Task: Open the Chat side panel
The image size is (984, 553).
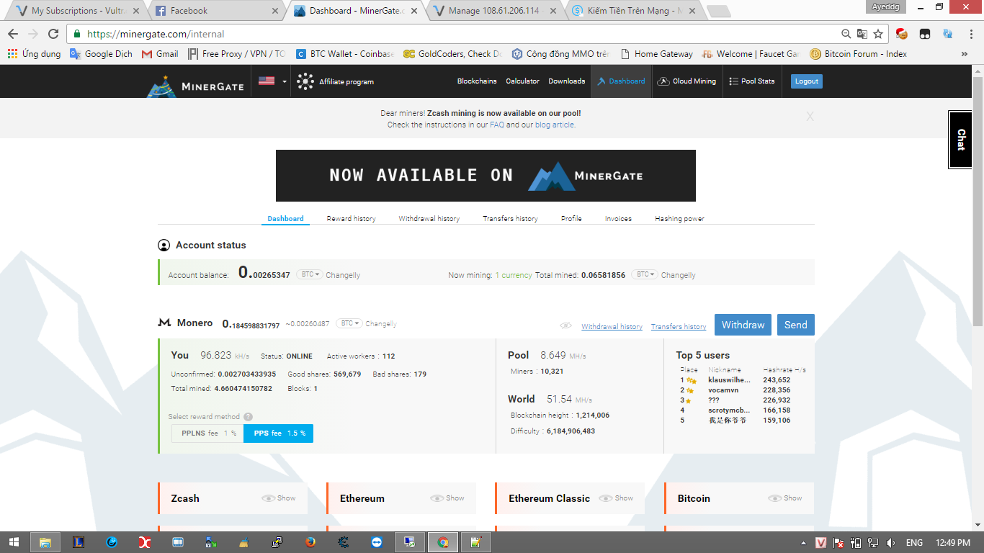Action: coord(960,140)
